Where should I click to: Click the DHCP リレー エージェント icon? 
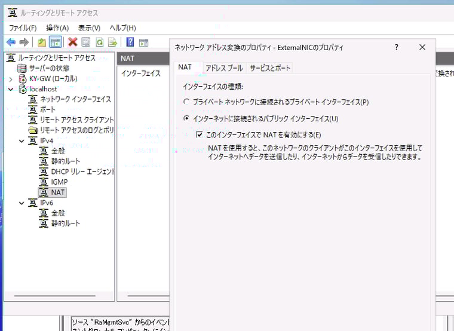click(x=44, y=171)
